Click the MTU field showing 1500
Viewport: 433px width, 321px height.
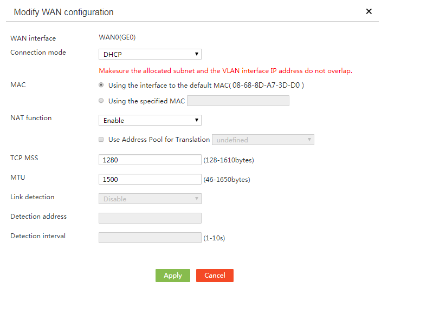150,179
